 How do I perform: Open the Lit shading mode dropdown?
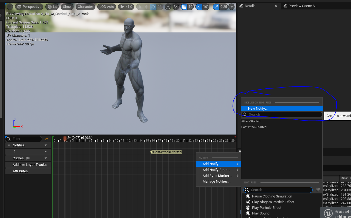tap(52, 7)
